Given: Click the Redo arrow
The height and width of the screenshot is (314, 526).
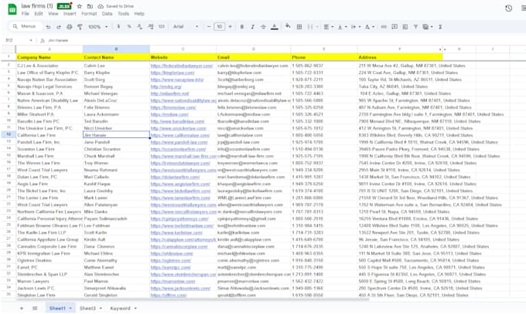Looking at the screenshot, I should [59, 27].
